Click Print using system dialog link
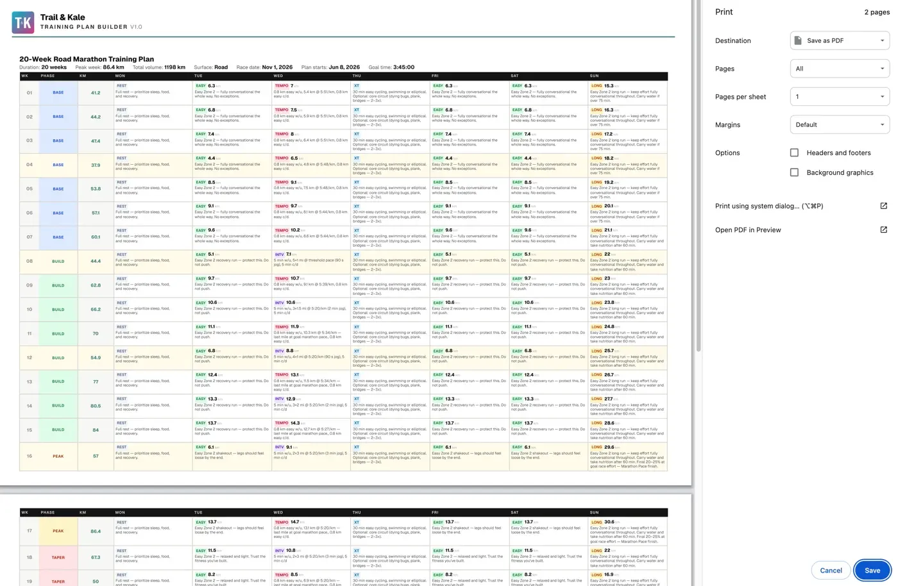 [x=769, y=206]
